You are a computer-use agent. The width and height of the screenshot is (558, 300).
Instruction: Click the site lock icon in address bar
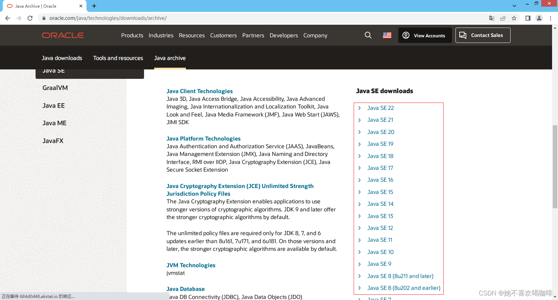(x=44, y=18)
